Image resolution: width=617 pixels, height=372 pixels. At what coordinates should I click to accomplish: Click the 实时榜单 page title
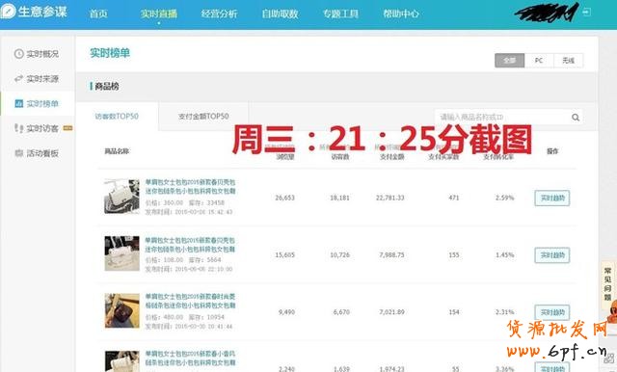pos(110,53)
